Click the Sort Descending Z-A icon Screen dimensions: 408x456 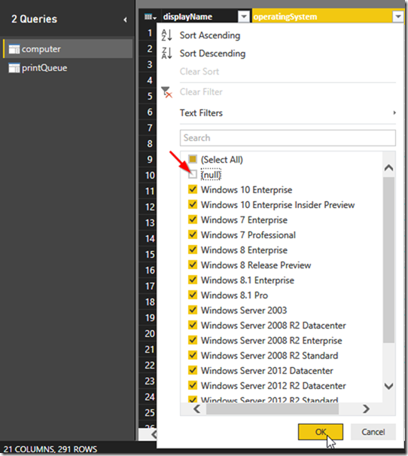[166, 54]
